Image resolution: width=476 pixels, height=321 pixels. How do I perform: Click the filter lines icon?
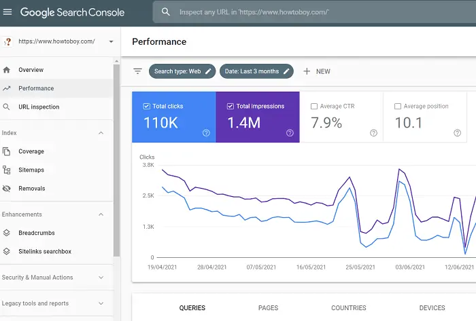(x=137, y=71)
